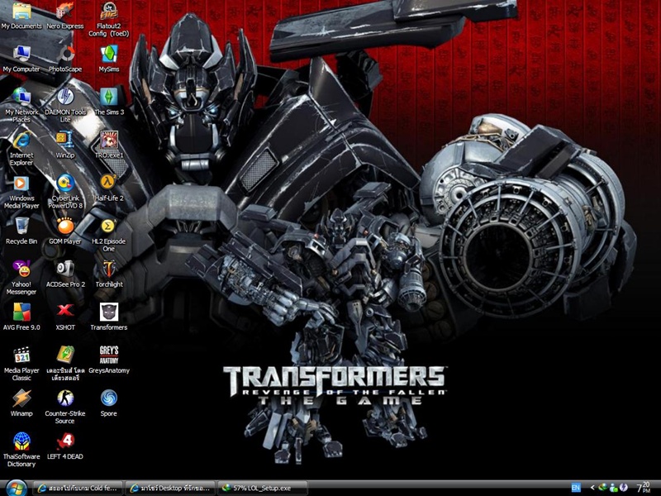This screenshot has width=661, height=496.
Task: Open the Windows Start menu orb
Action: 16,488
